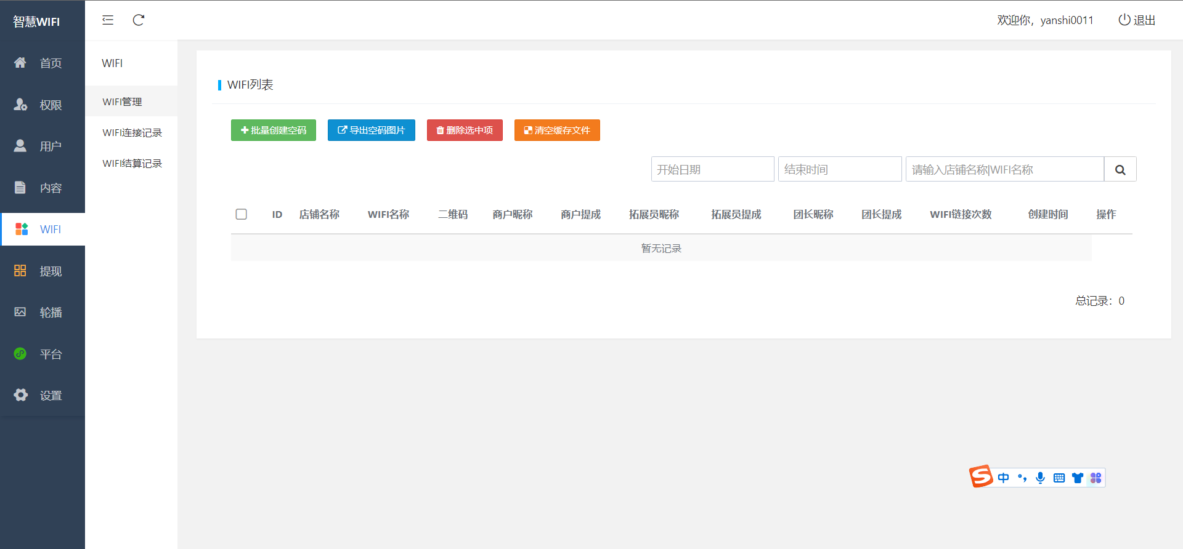Image resolution: width=1183 pixels, height=549 pixels.
Task: Open Sogou toolbox grid icon
Action: 1096,478
